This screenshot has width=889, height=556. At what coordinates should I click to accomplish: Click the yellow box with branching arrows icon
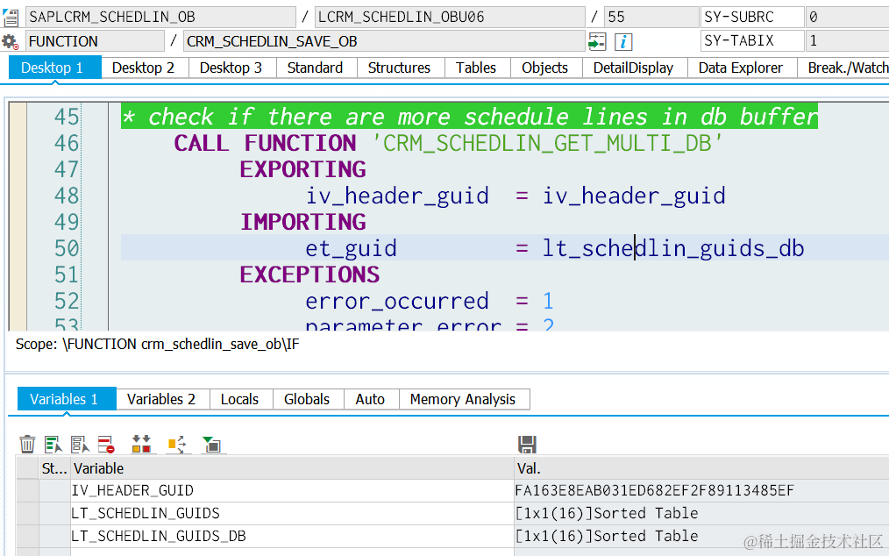tap(177, 444)
